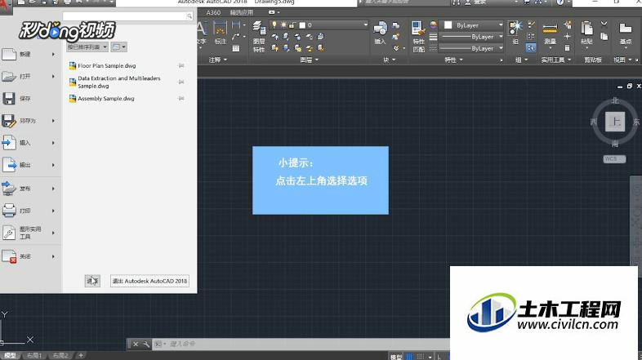Expand the 特性 panel title
This screenshot has width=642, height=360.
(453, 60)
